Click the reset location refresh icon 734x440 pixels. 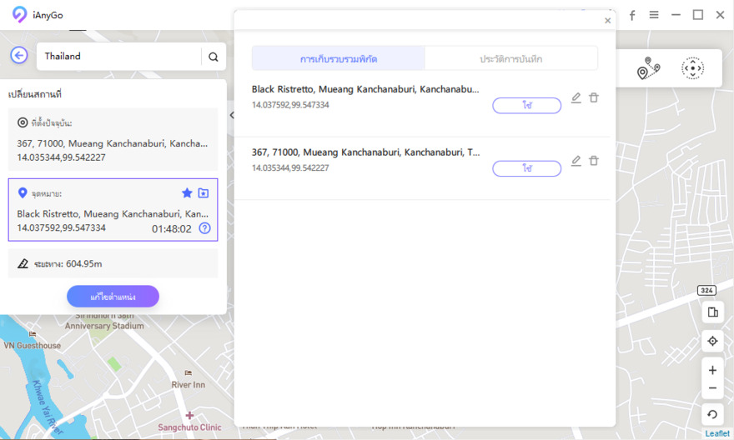[712, 414]
